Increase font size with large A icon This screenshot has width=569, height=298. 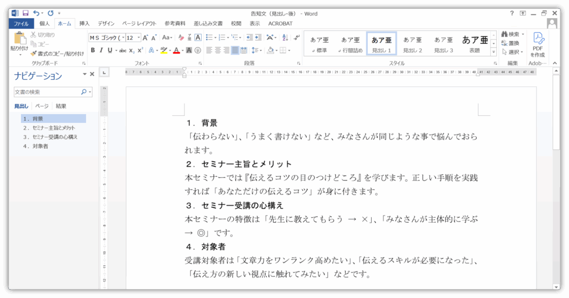(145, 38)
